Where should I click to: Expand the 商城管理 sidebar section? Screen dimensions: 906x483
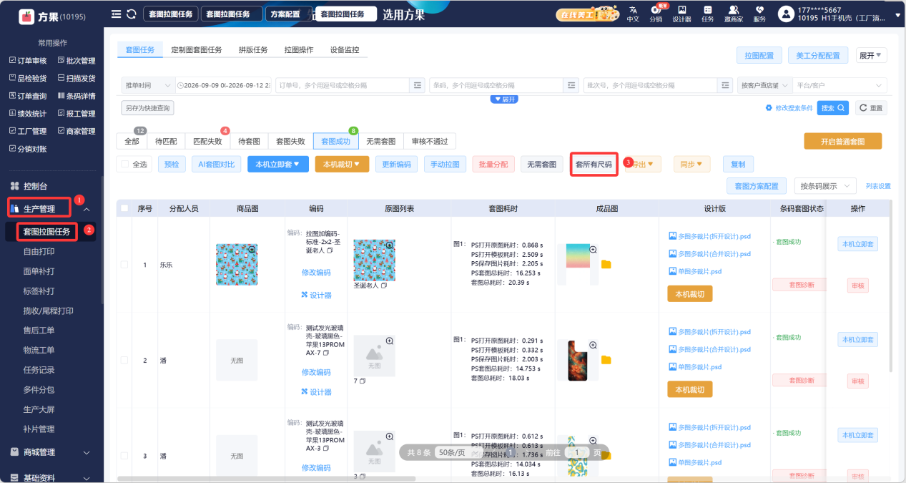87,452
